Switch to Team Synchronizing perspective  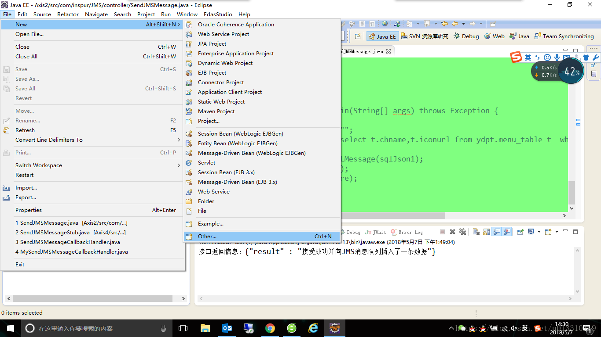tap(564, 36)
